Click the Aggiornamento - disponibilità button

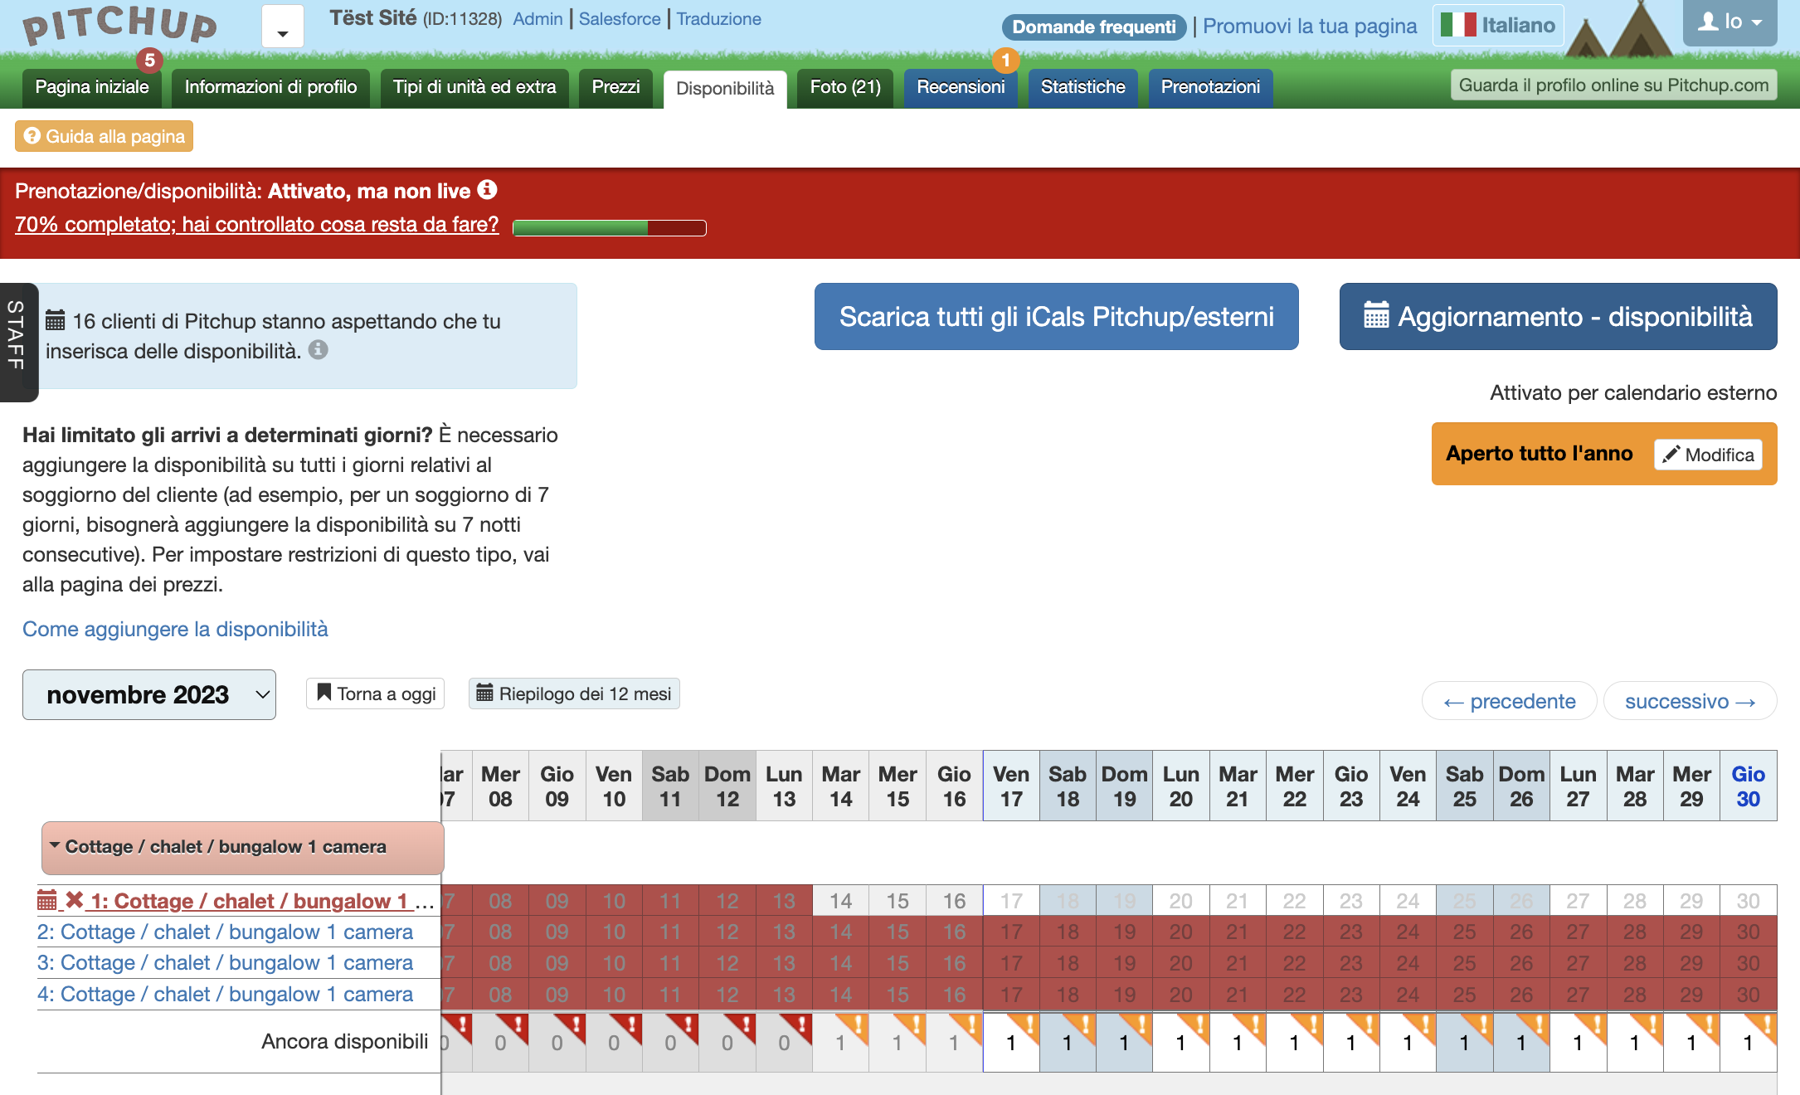coord(1558,316)
